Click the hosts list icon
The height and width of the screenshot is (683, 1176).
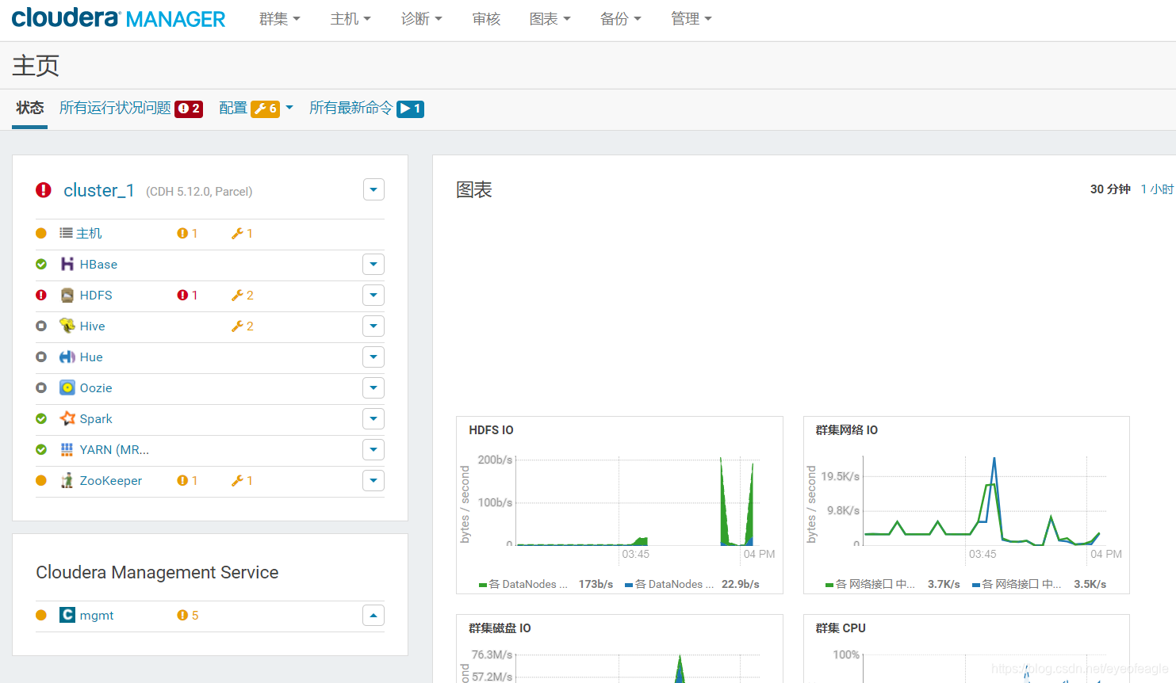(x=67, y=233)
